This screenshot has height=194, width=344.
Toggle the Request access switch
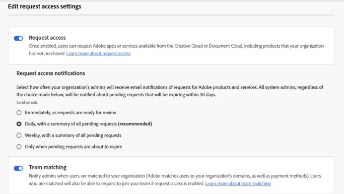[x=18, y=38]
